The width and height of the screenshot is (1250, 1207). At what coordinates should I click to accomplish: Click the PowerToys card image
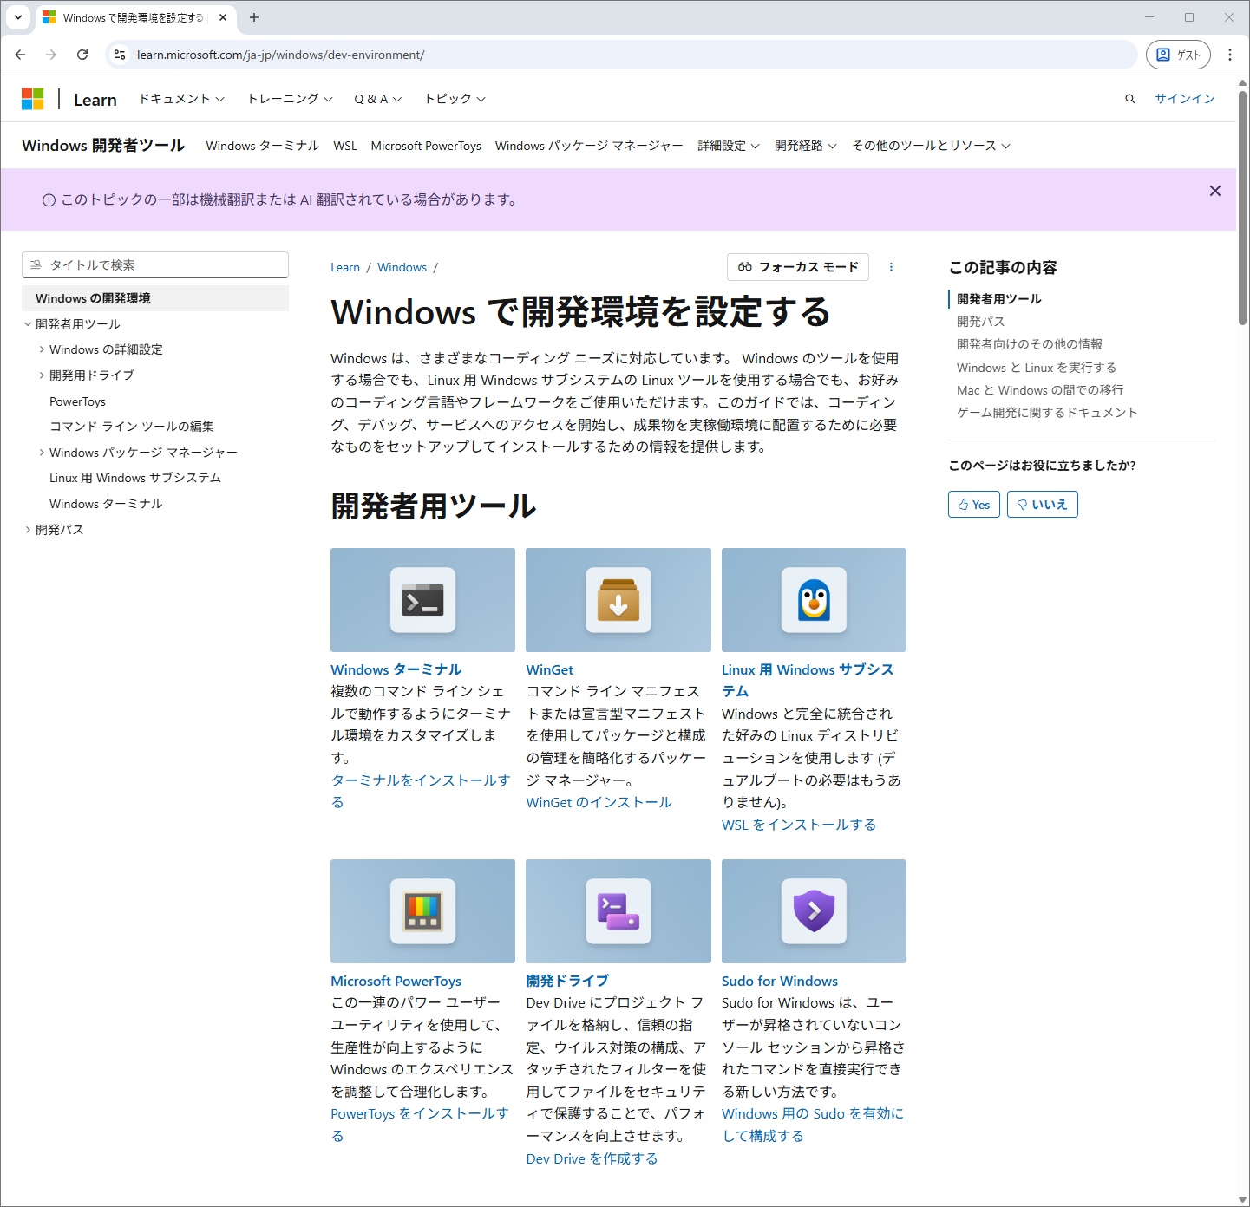point(422,911)
